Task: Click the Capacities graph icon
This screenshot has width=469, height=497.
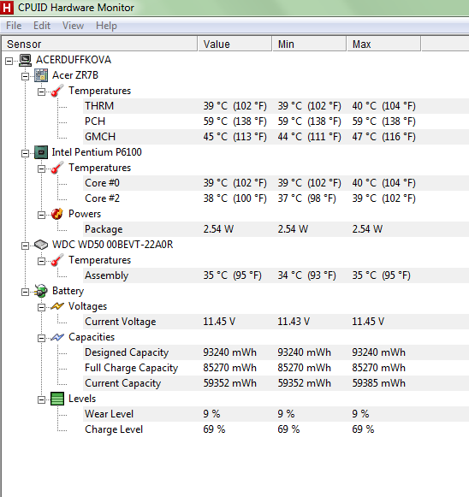Action: tap(57, 337)
